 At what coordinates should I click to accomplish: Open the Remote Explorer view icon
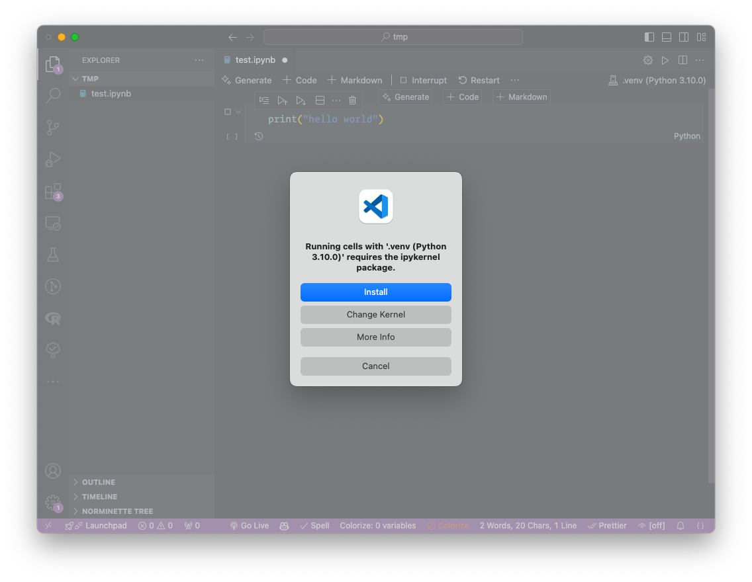tap(53, 224)
